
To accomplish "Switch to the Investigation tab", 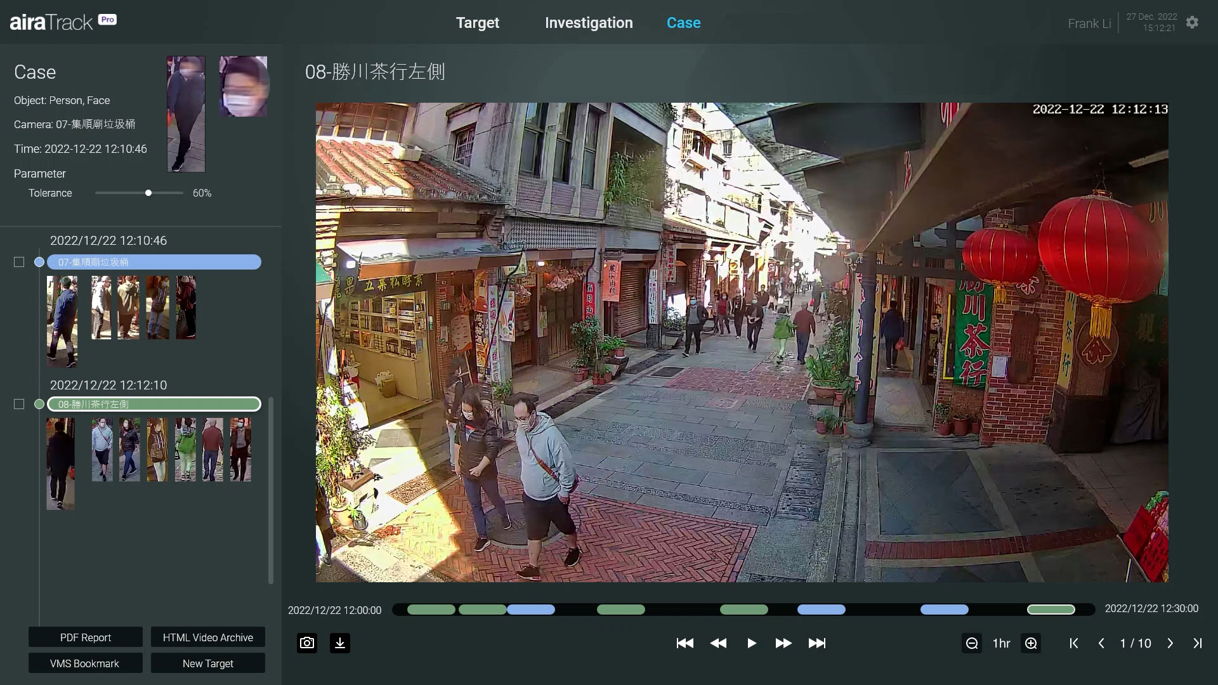I will pos(589,23).
